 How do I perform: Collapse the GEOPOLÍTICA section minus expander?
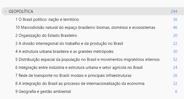pos(5,11)
